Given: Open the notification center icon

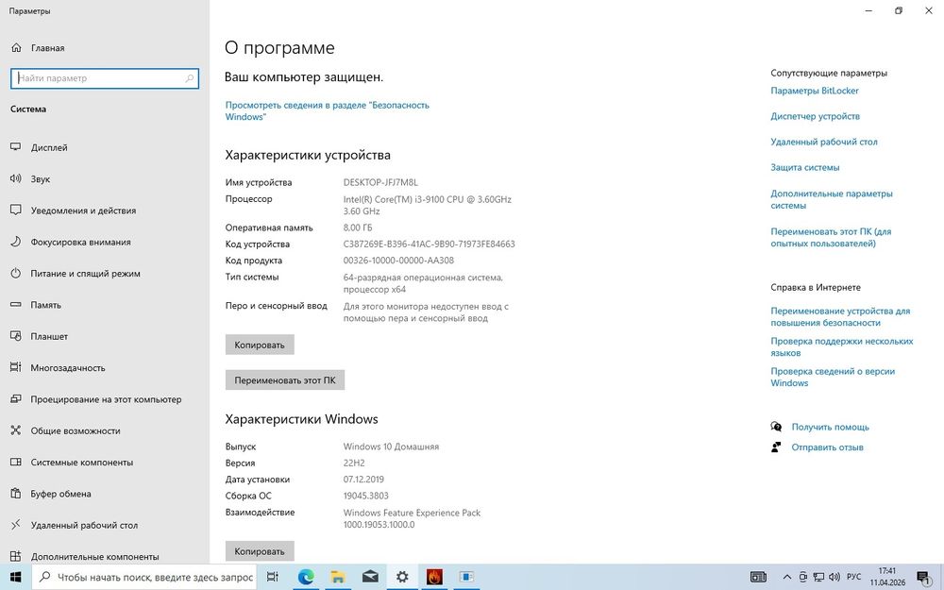Looking at the screenshot, I should point(923,578).
